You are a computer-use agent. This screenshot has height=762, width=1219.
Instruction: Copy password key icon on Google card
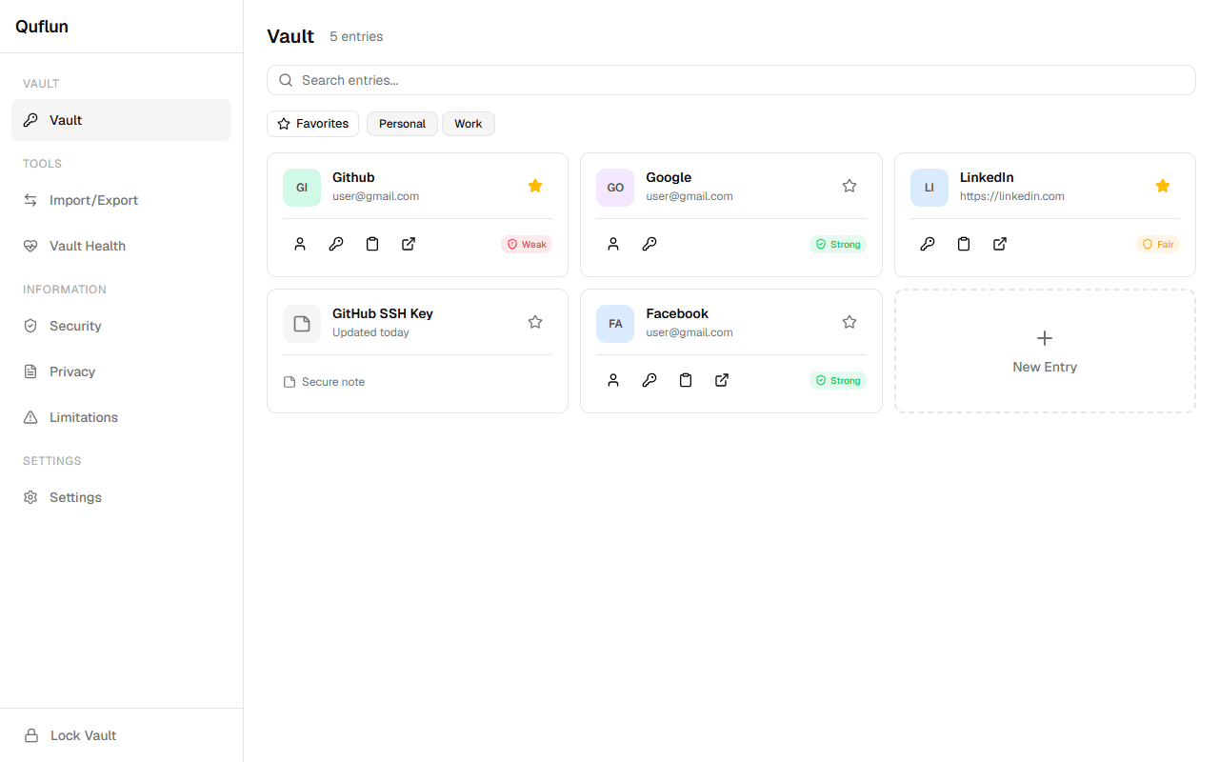[x=649, y=244]
